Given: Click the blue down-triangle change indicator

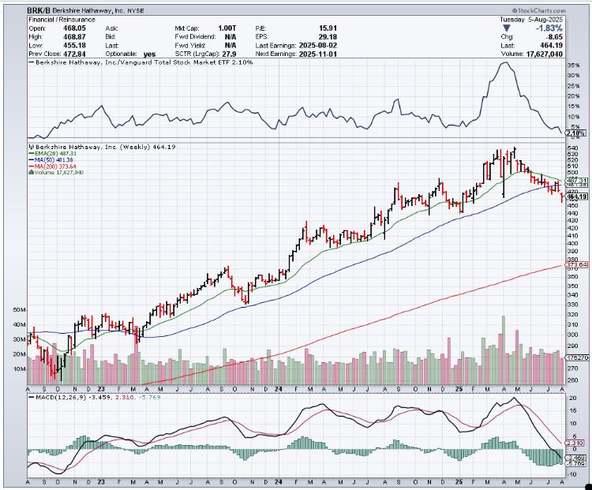Looking at the screenshot, I should click(507, 28).
